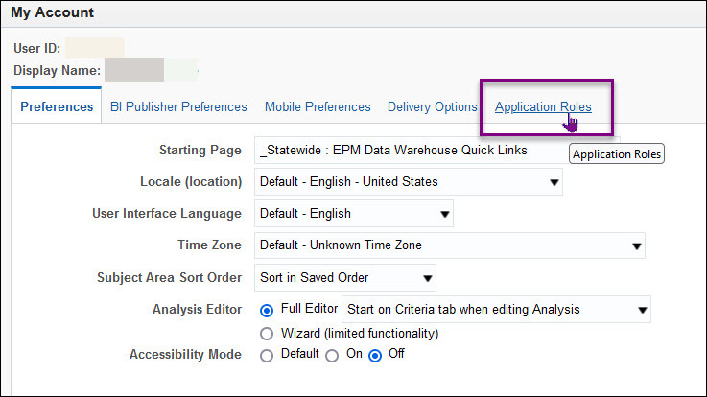The height and width of the screenshot is (397, 707).
Task: Open the Application Roles tab
Action: [543, 107]
